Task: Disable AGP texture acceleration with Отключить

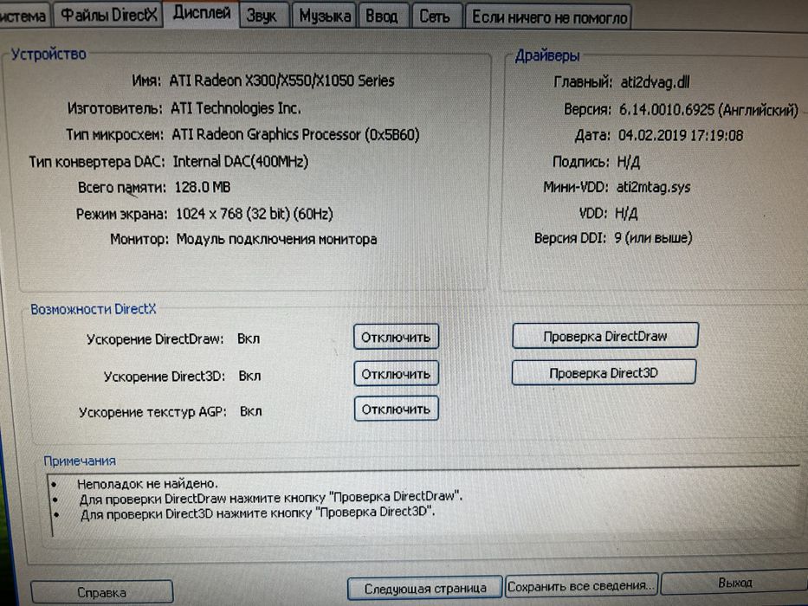Action: [x=396, y=409]
